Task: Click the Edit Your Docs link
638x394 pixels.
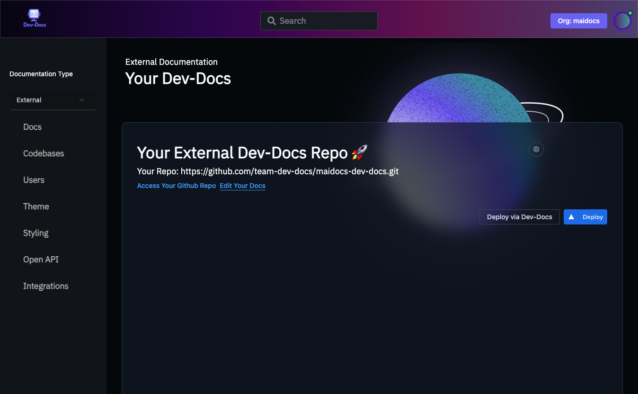Action: (x=242, y=186)
